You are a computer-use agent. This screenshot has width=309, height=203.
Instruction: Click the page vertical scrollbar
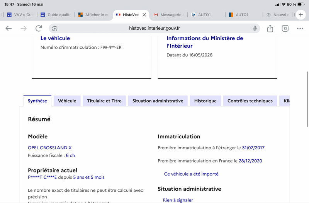pyautogui.click(x=307, y=99)
